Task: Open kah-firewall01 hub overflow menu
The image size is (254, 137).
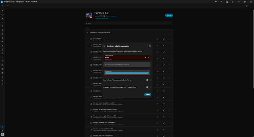Action: (x=169, y=33)
